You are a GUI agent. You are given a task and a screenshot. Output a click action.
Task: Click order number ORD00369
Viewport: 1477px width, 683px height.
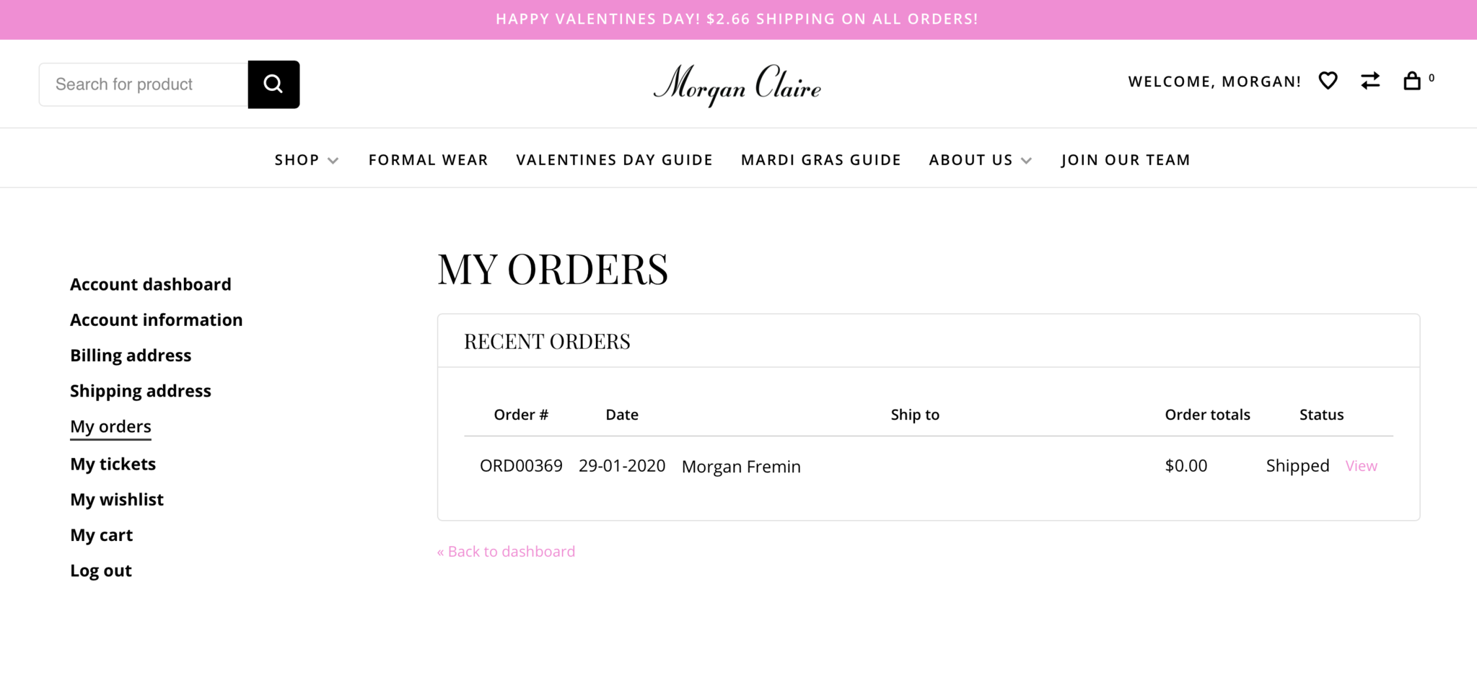[521, 466]
